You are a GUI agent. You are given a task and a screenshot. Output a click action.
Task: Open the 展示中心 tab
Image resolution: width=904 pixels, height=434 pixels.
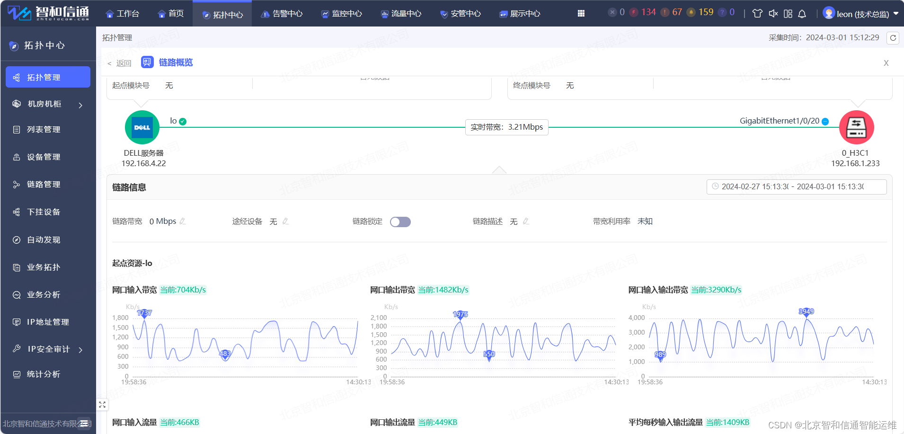[x=520, y=14]
